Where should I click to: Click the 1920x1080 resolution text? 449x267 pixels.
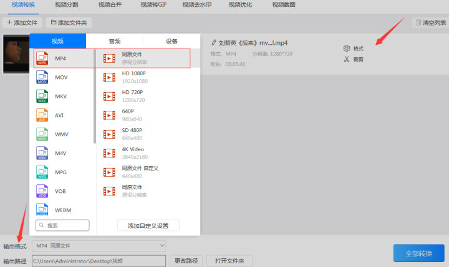click(135, 81)
